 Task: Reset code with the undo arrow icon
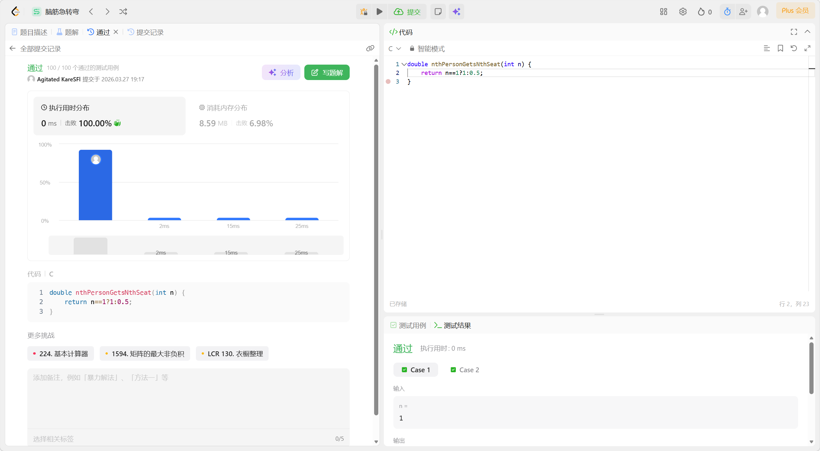point(794,49)
